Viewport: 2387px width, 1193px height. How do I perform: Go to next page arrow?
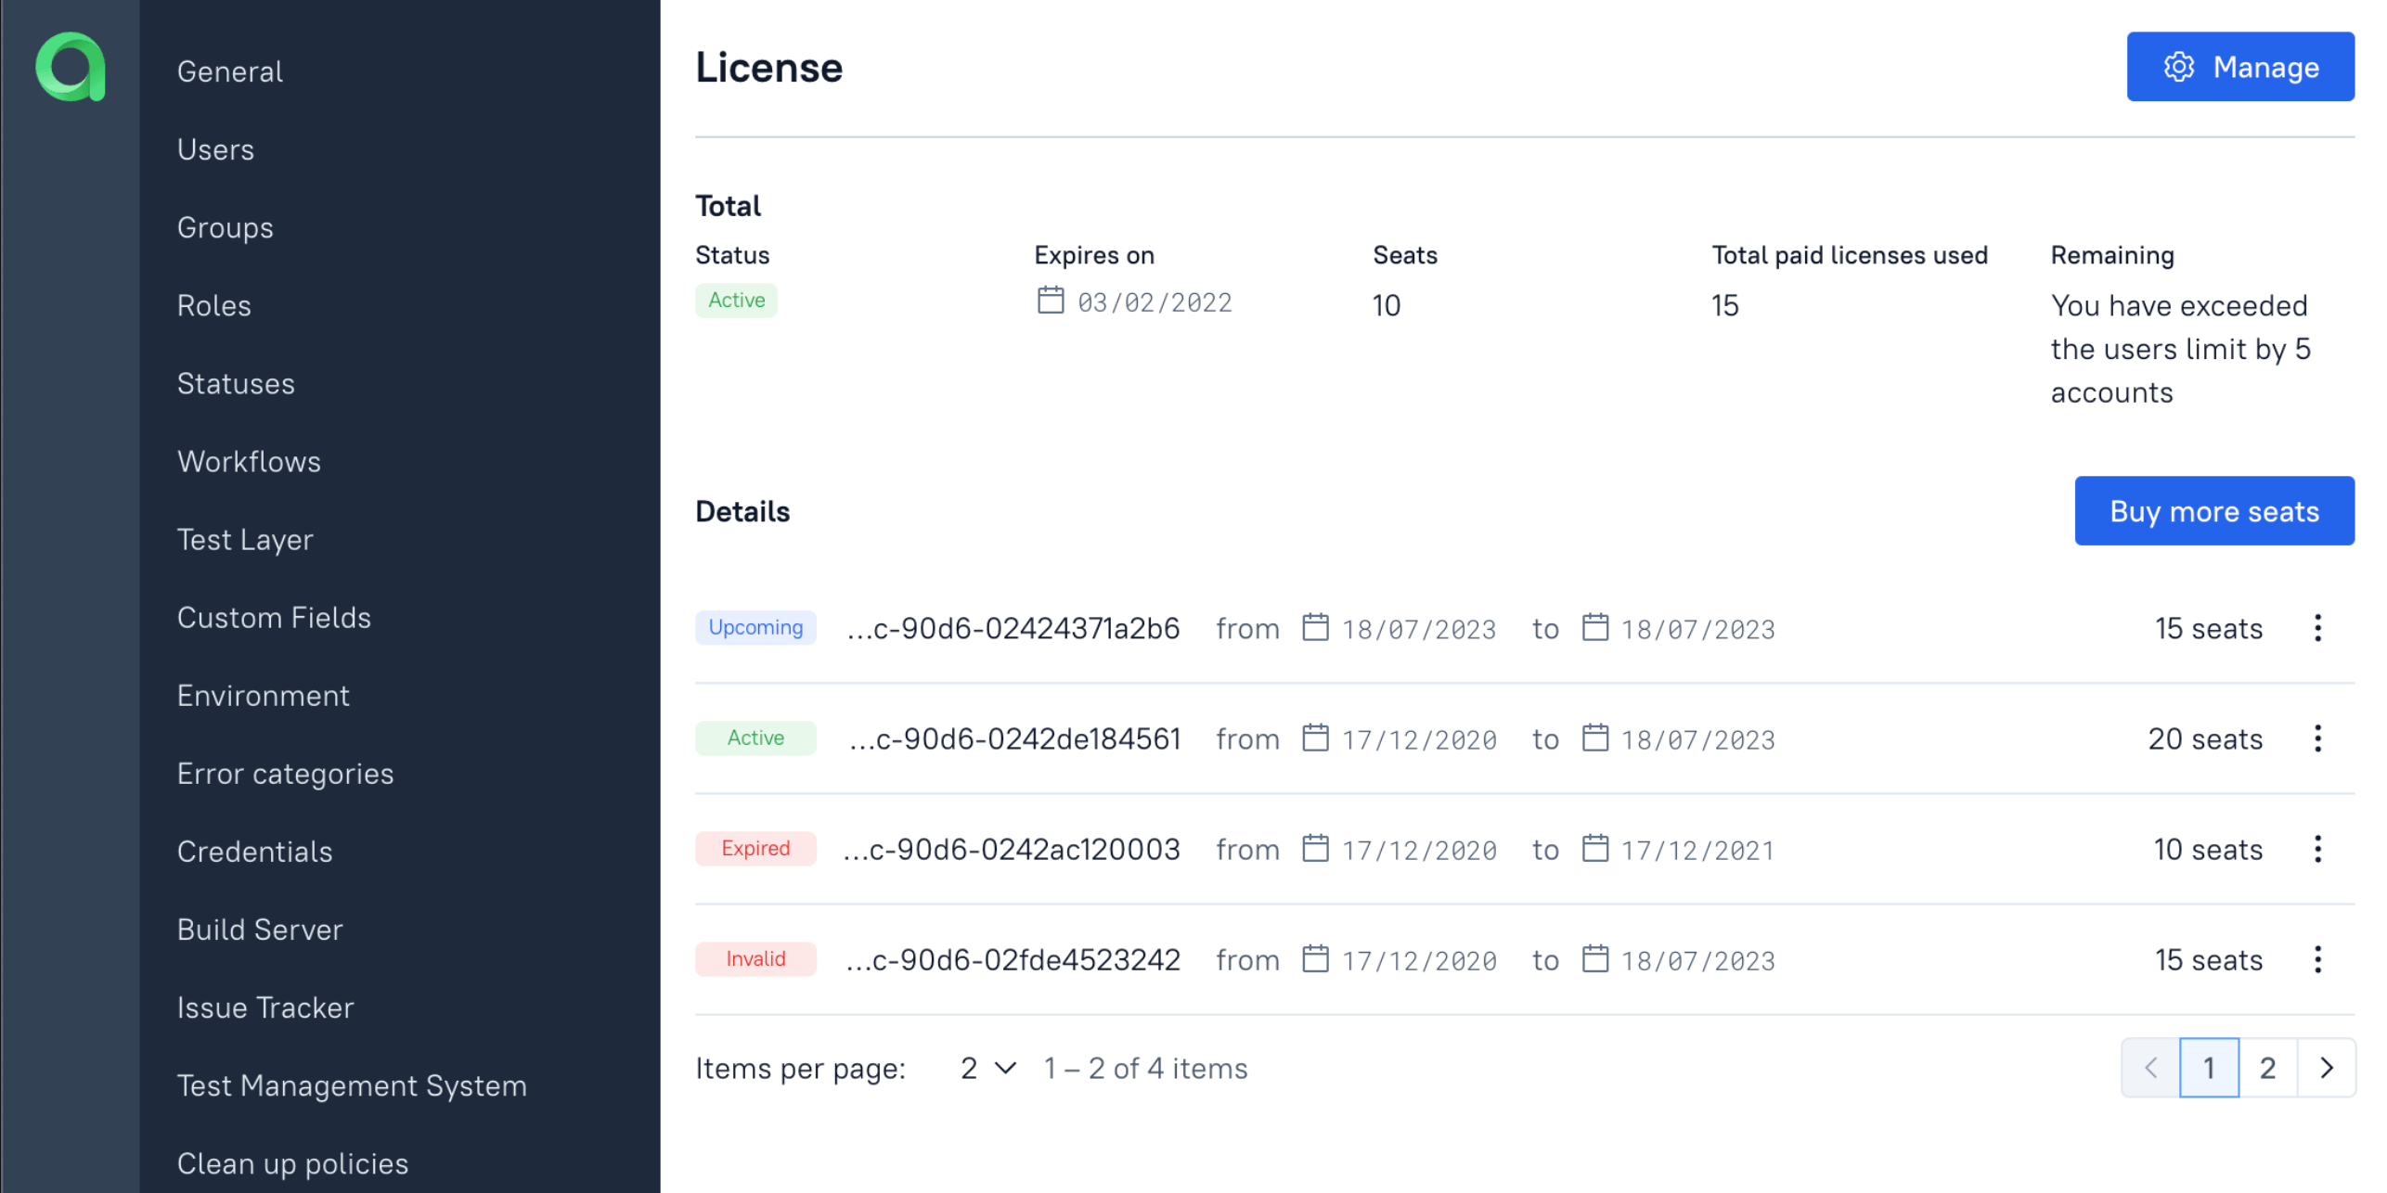click(2326, 1068)
